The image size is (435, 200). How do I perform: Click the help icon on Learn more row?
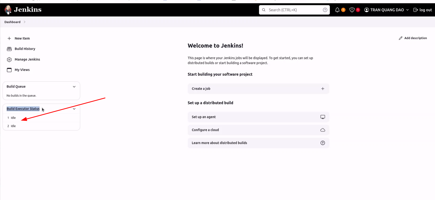(x=323, y=143)
